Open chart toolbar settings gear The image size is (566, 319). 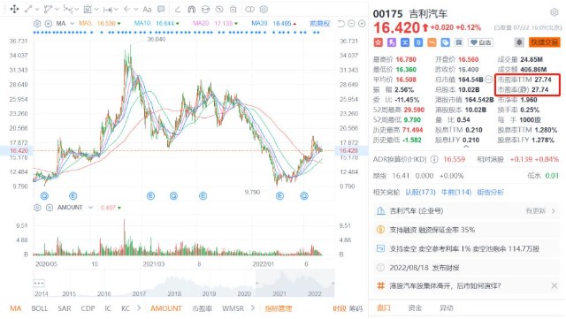(264, 10)
